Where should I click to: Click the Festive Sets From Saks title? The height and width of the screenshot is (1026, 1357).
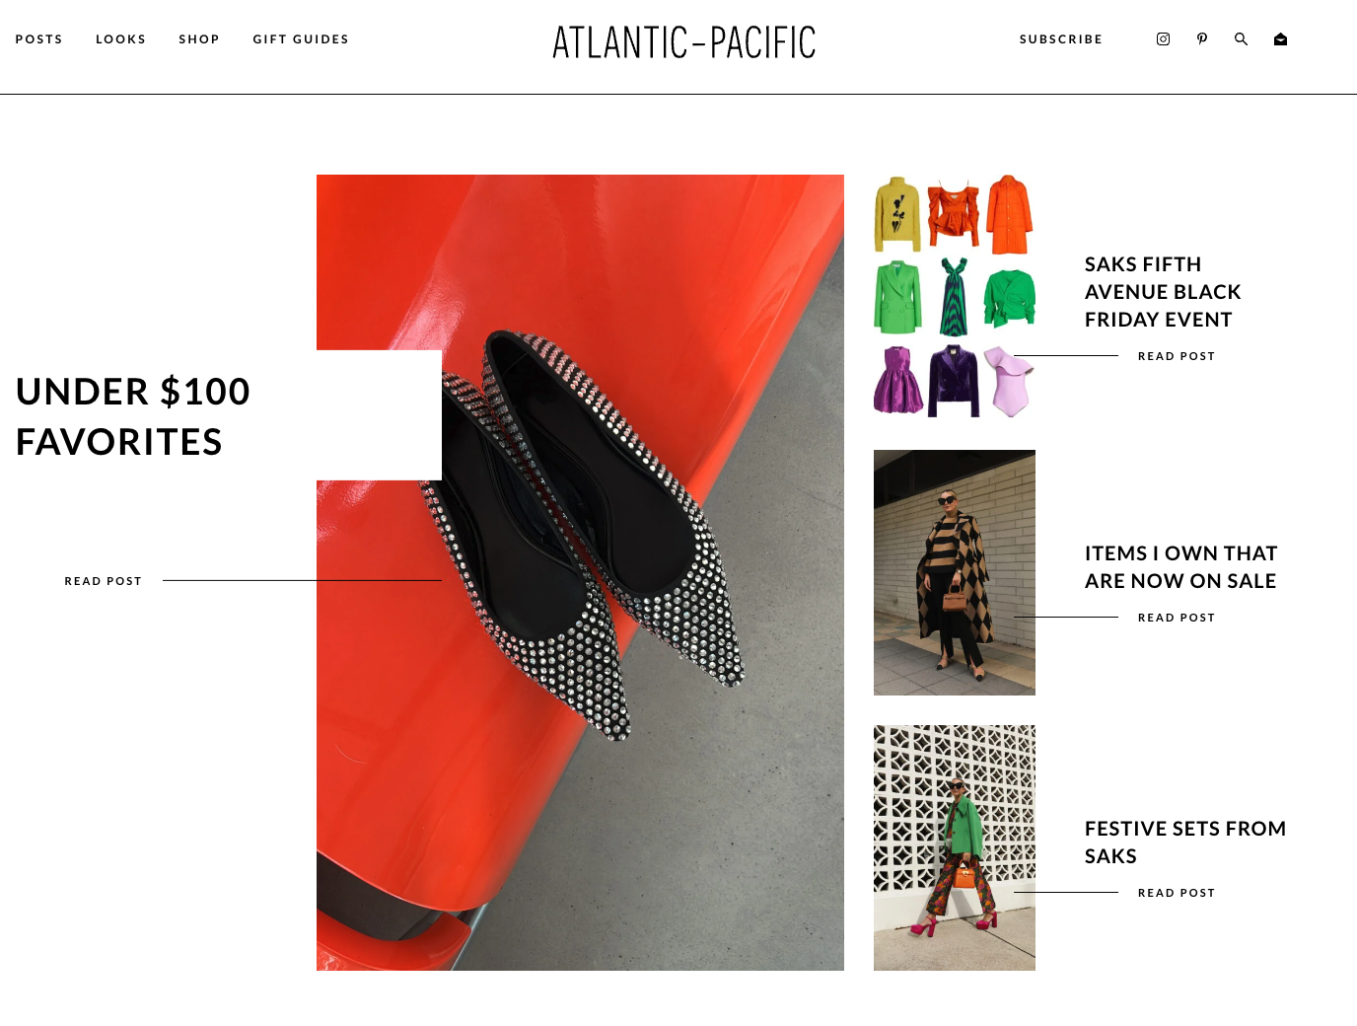pos(1185,843)
